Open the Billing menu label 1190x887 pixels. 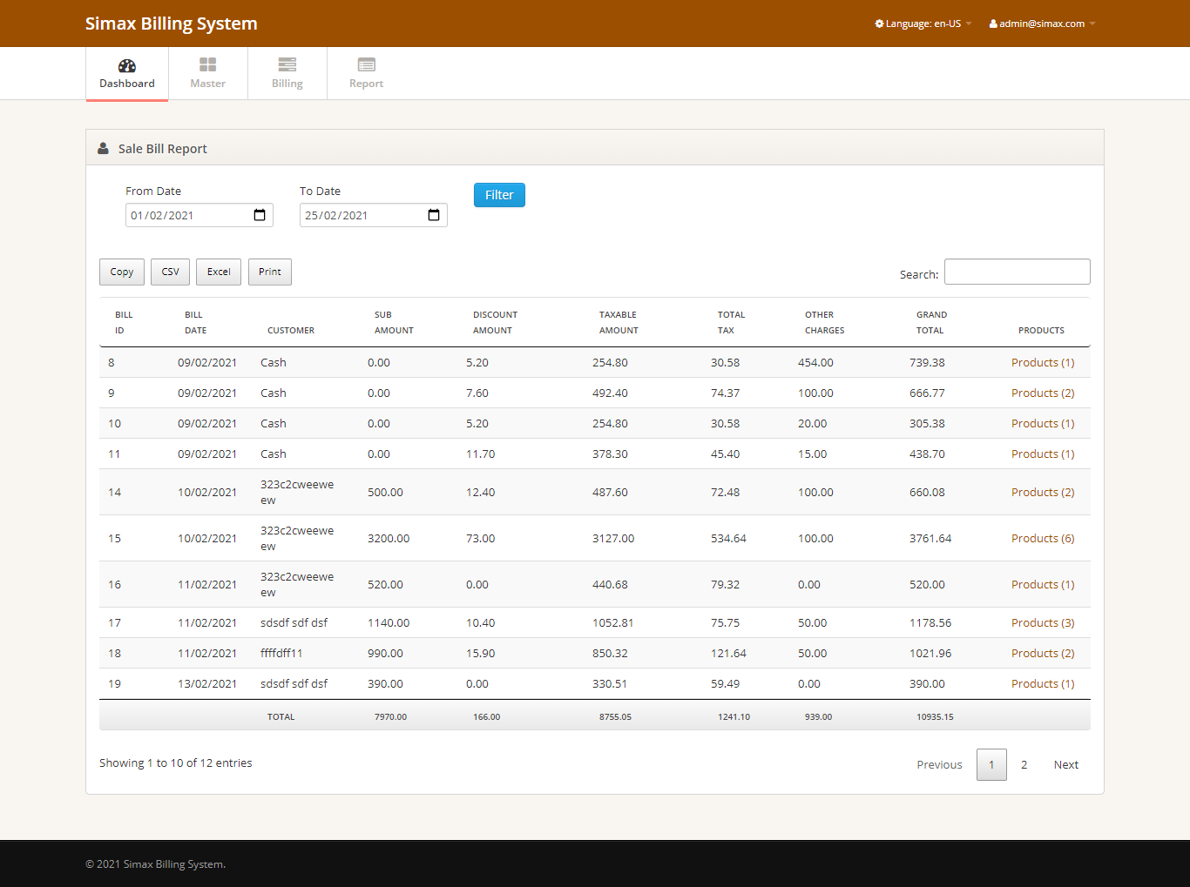287,84
